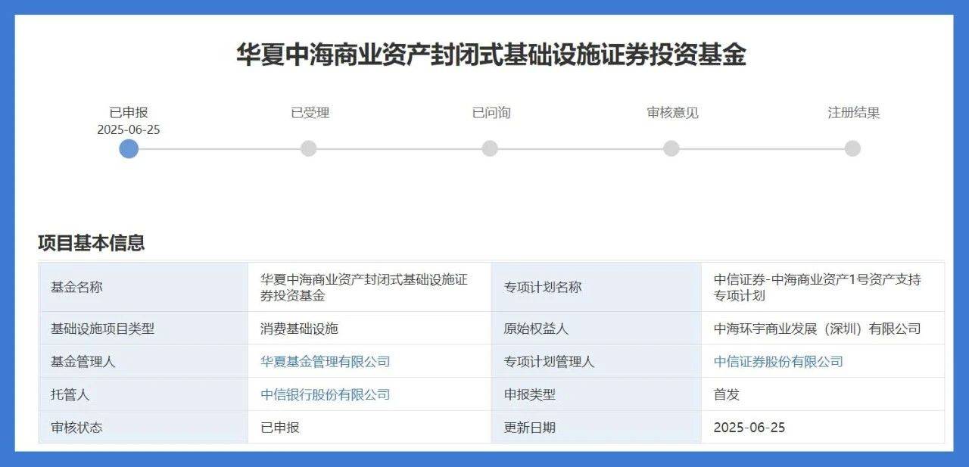Screen dimensions: 969x467
Task: Click the 消费基础设施 value cell
Action: click(369, 328)
